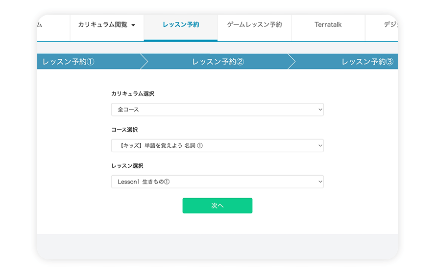This screenshot has height=274, width=435.
Task: Open the カリキュラム閲覧 menu tab
Action: pyautogui.click(x=103, y=25)
